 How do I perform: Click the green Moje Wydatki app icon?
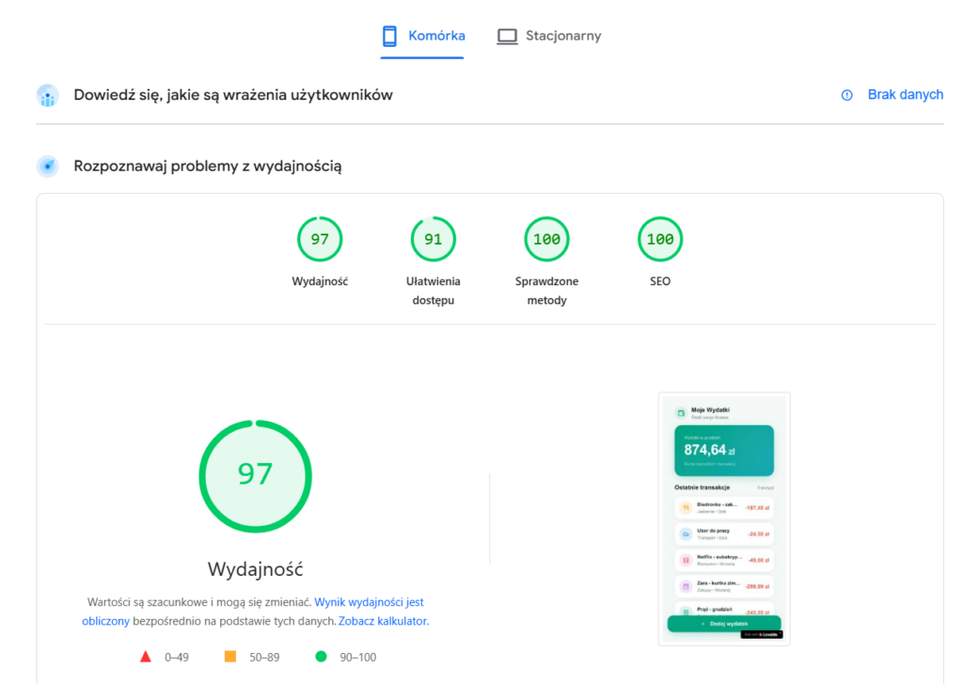tap(680, 413)
